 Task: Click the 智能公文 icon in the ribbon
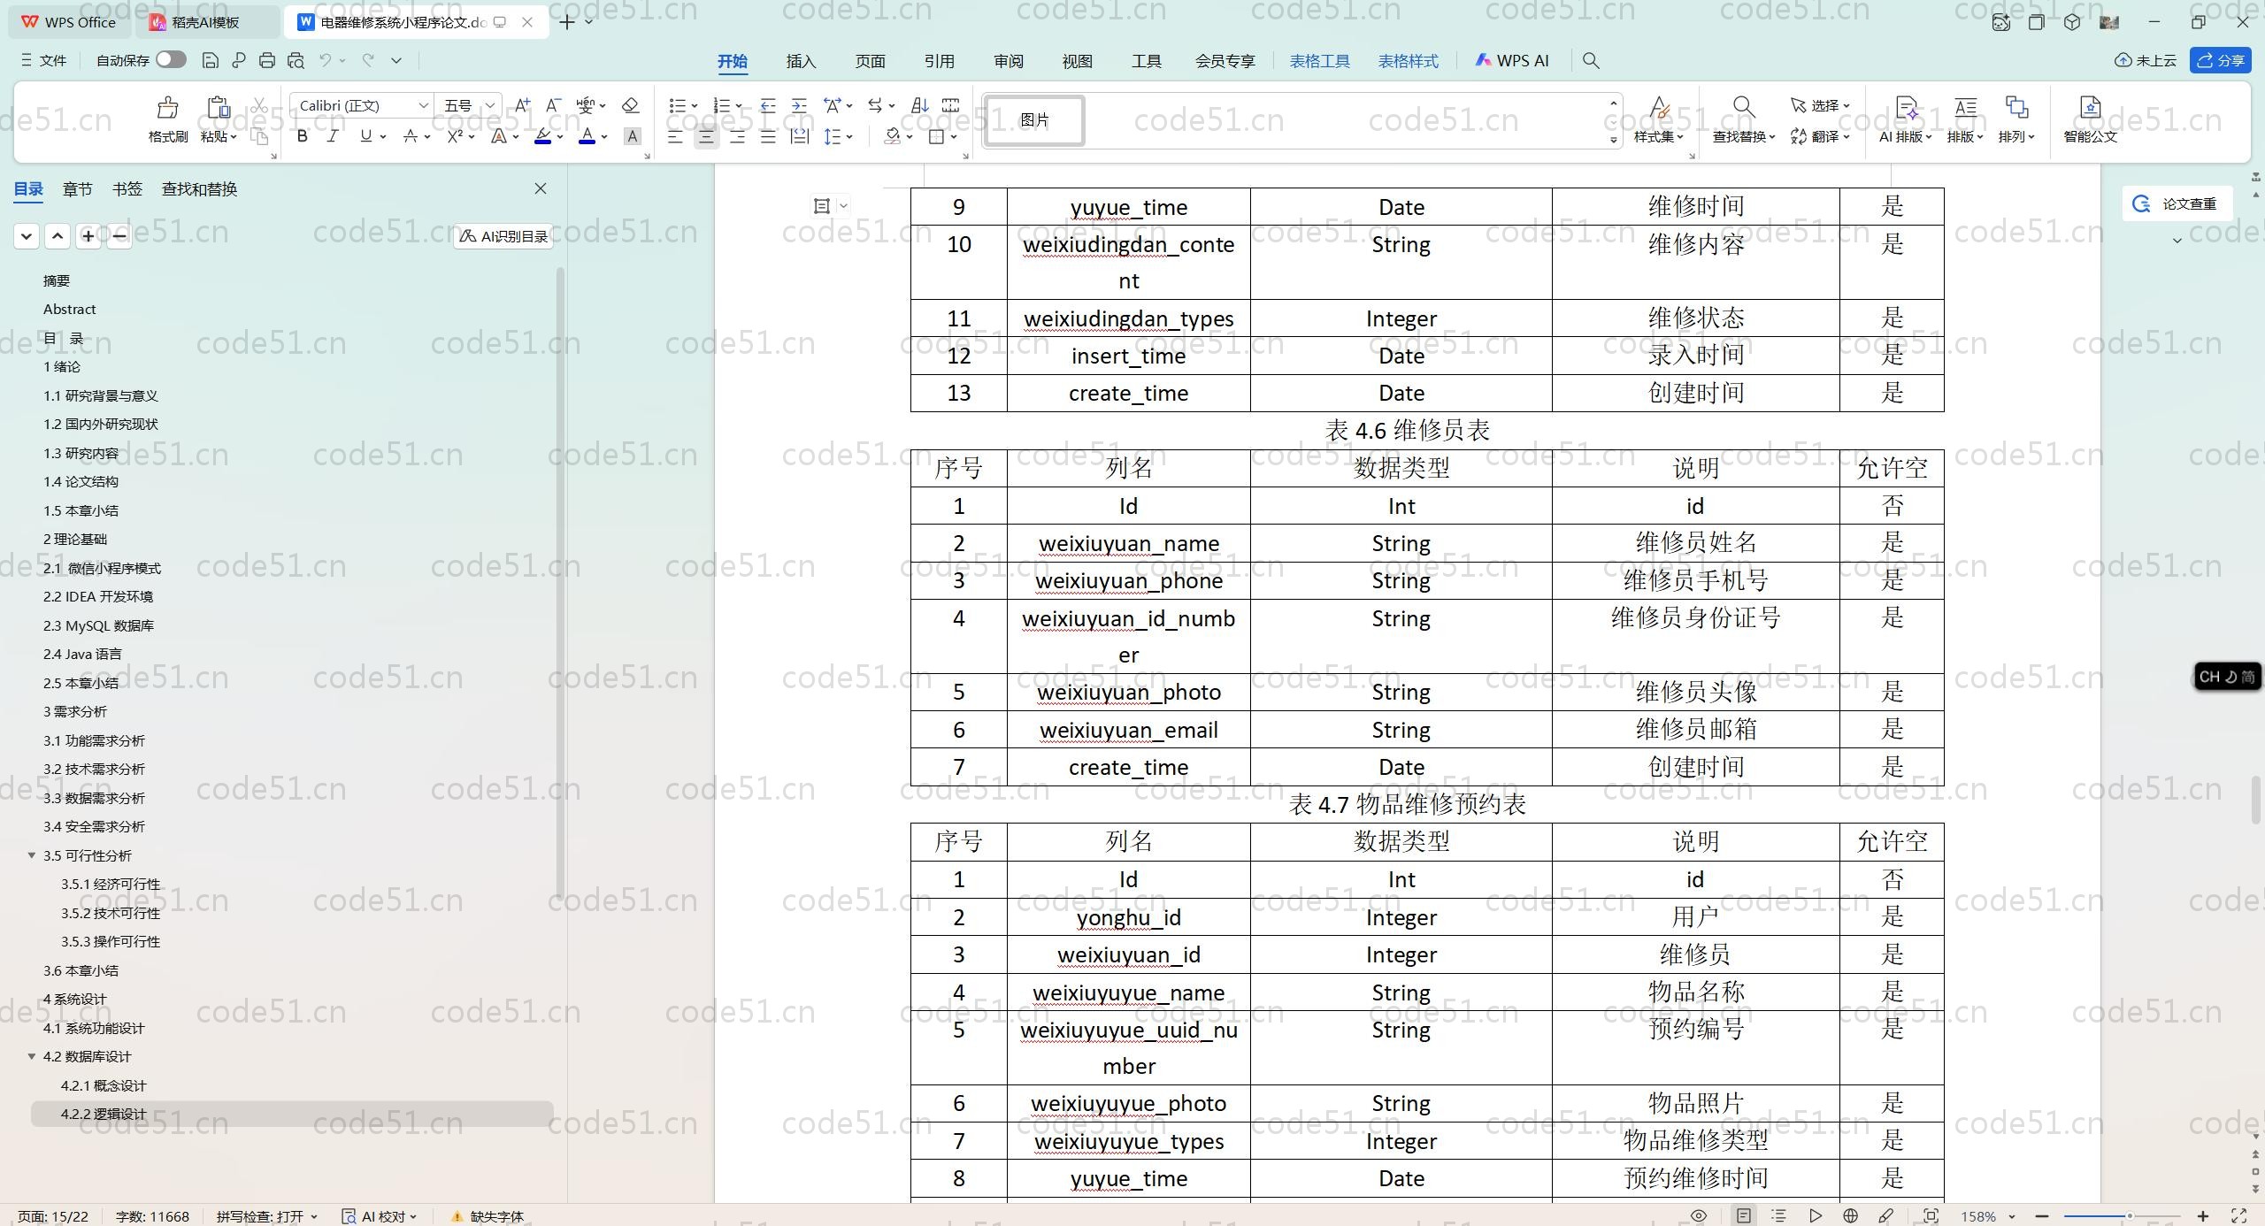point(2090,121)
